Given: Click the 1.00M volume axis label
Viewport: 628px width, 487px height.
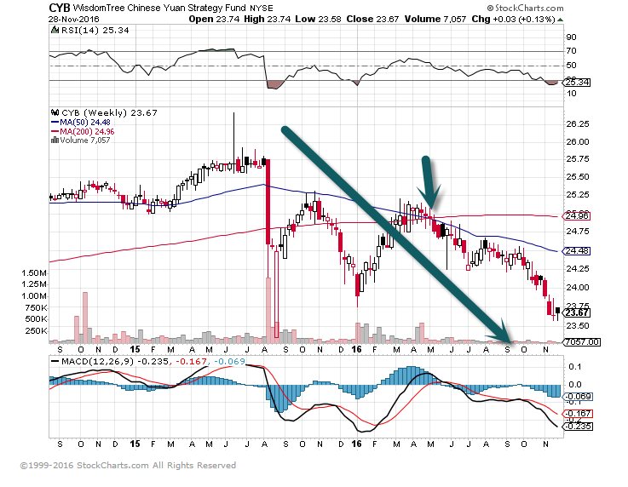Looking at the screenshot, I should (34, 296).
